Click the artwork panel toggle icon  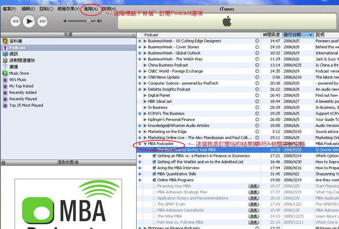coord(3,163)
